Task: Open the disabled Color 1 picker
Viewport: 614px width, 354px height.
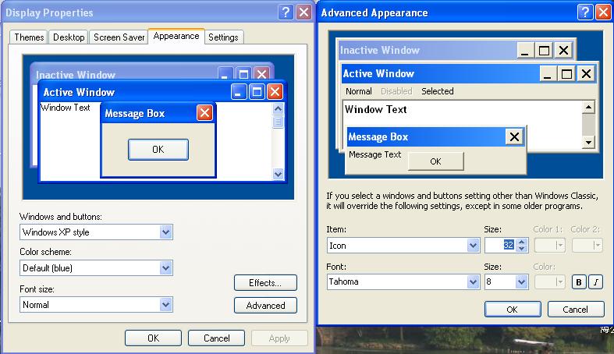Action: point(550,246)
